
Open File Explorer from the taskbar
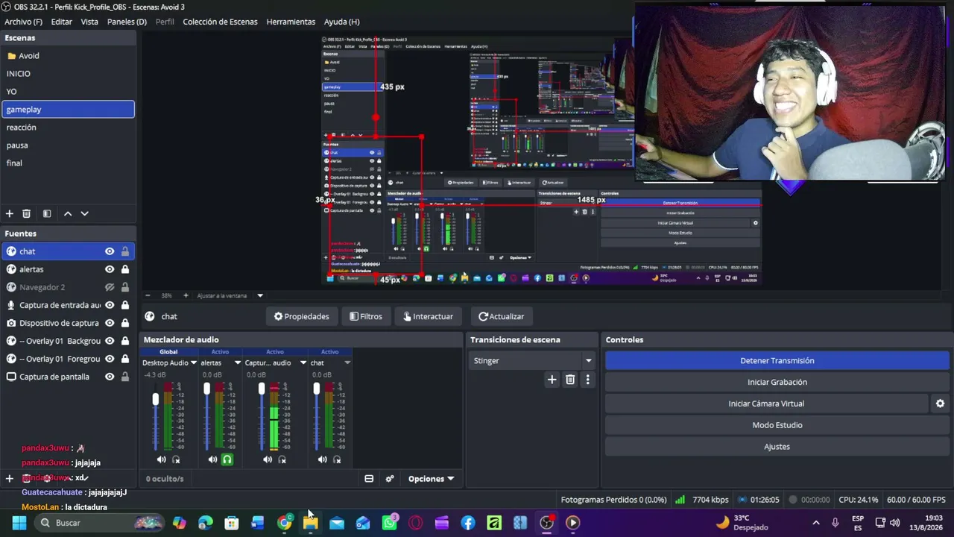click(310, 523)
